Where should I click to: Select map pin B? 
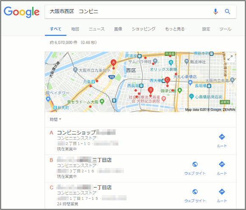[151, 90]
